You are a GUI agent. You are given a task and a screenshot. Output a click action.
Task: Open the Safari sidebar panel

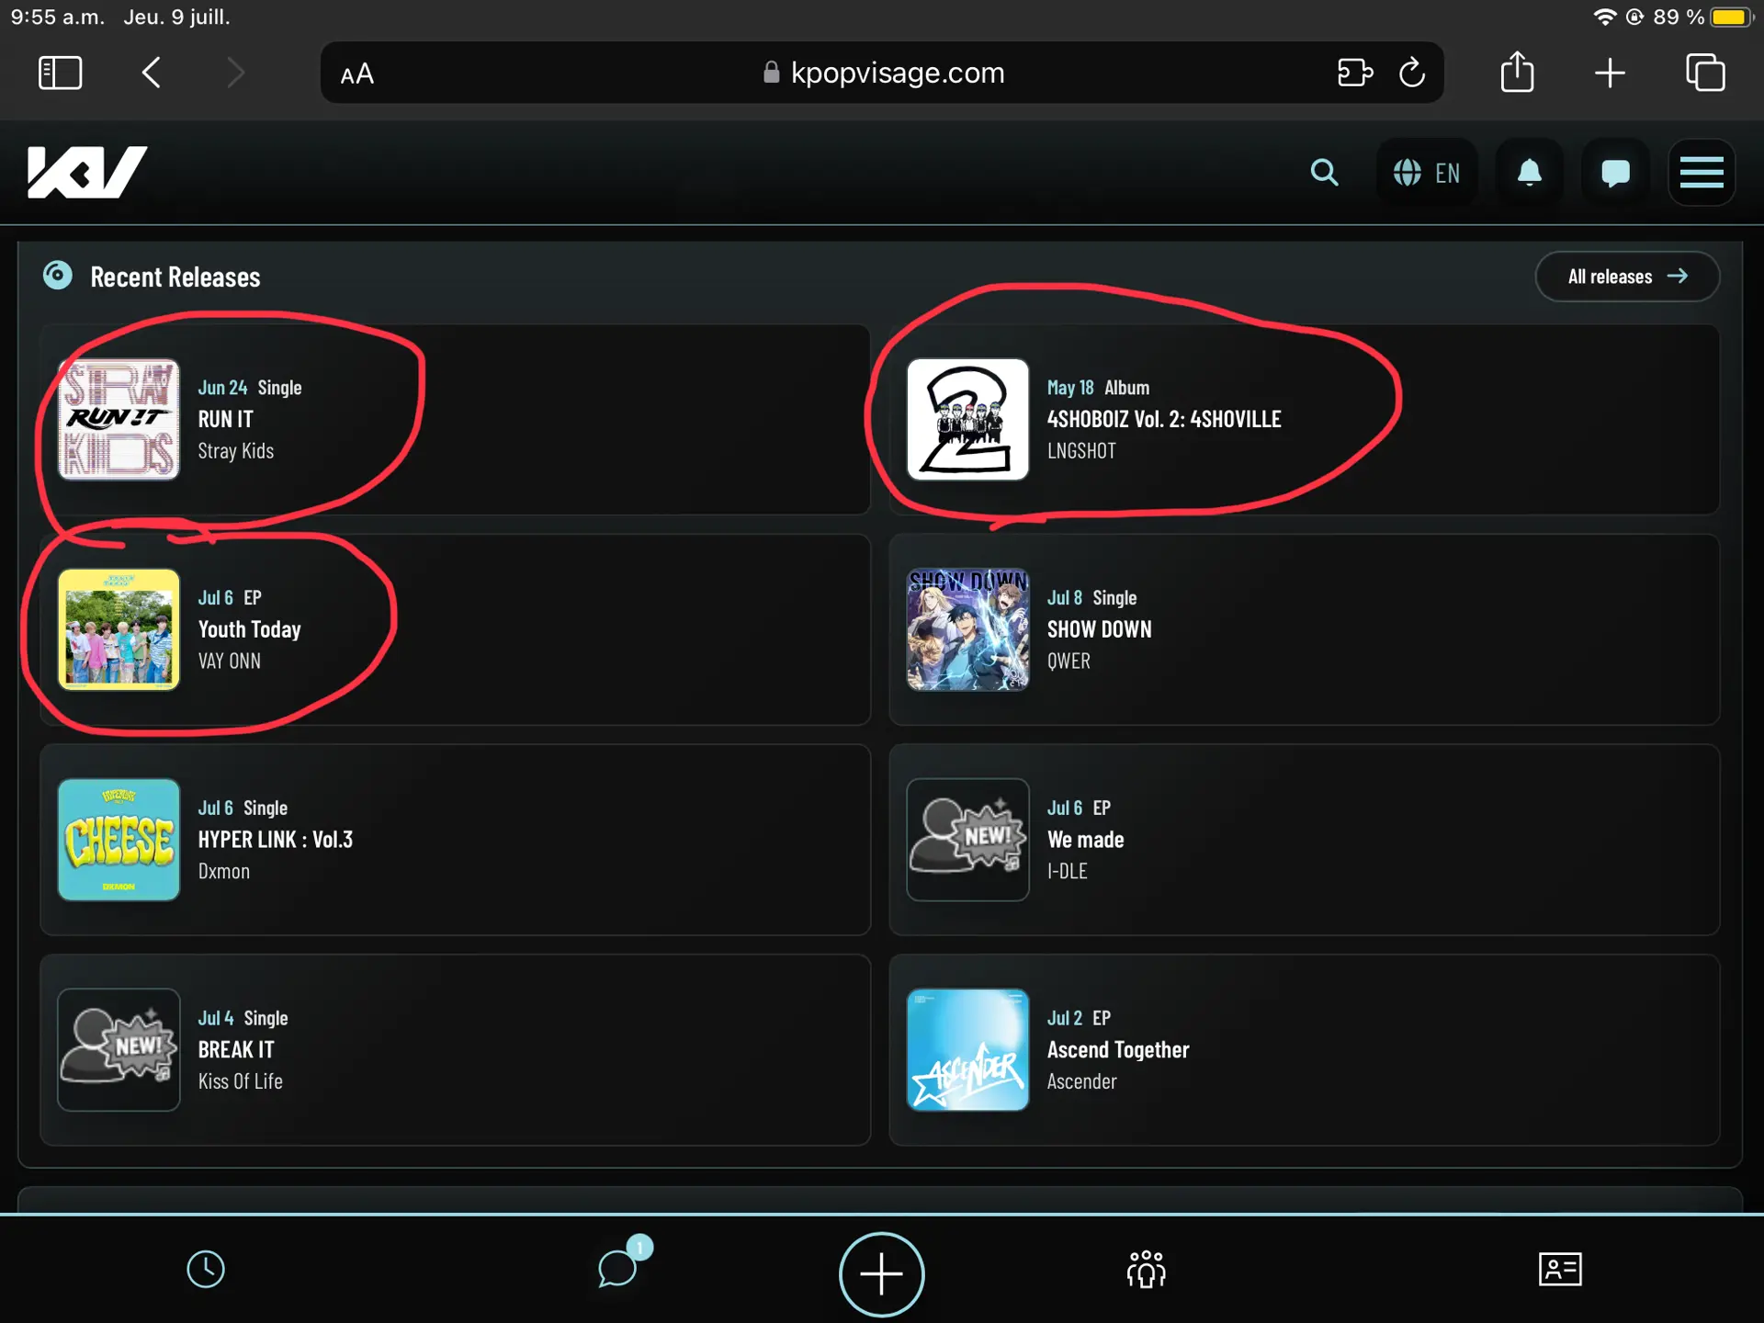[61, 73]
